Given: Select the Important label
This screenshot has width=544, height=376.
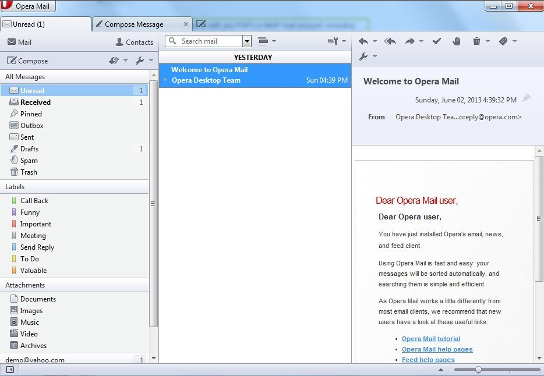Looking at the screenshot, I should [x=74, y=224].
